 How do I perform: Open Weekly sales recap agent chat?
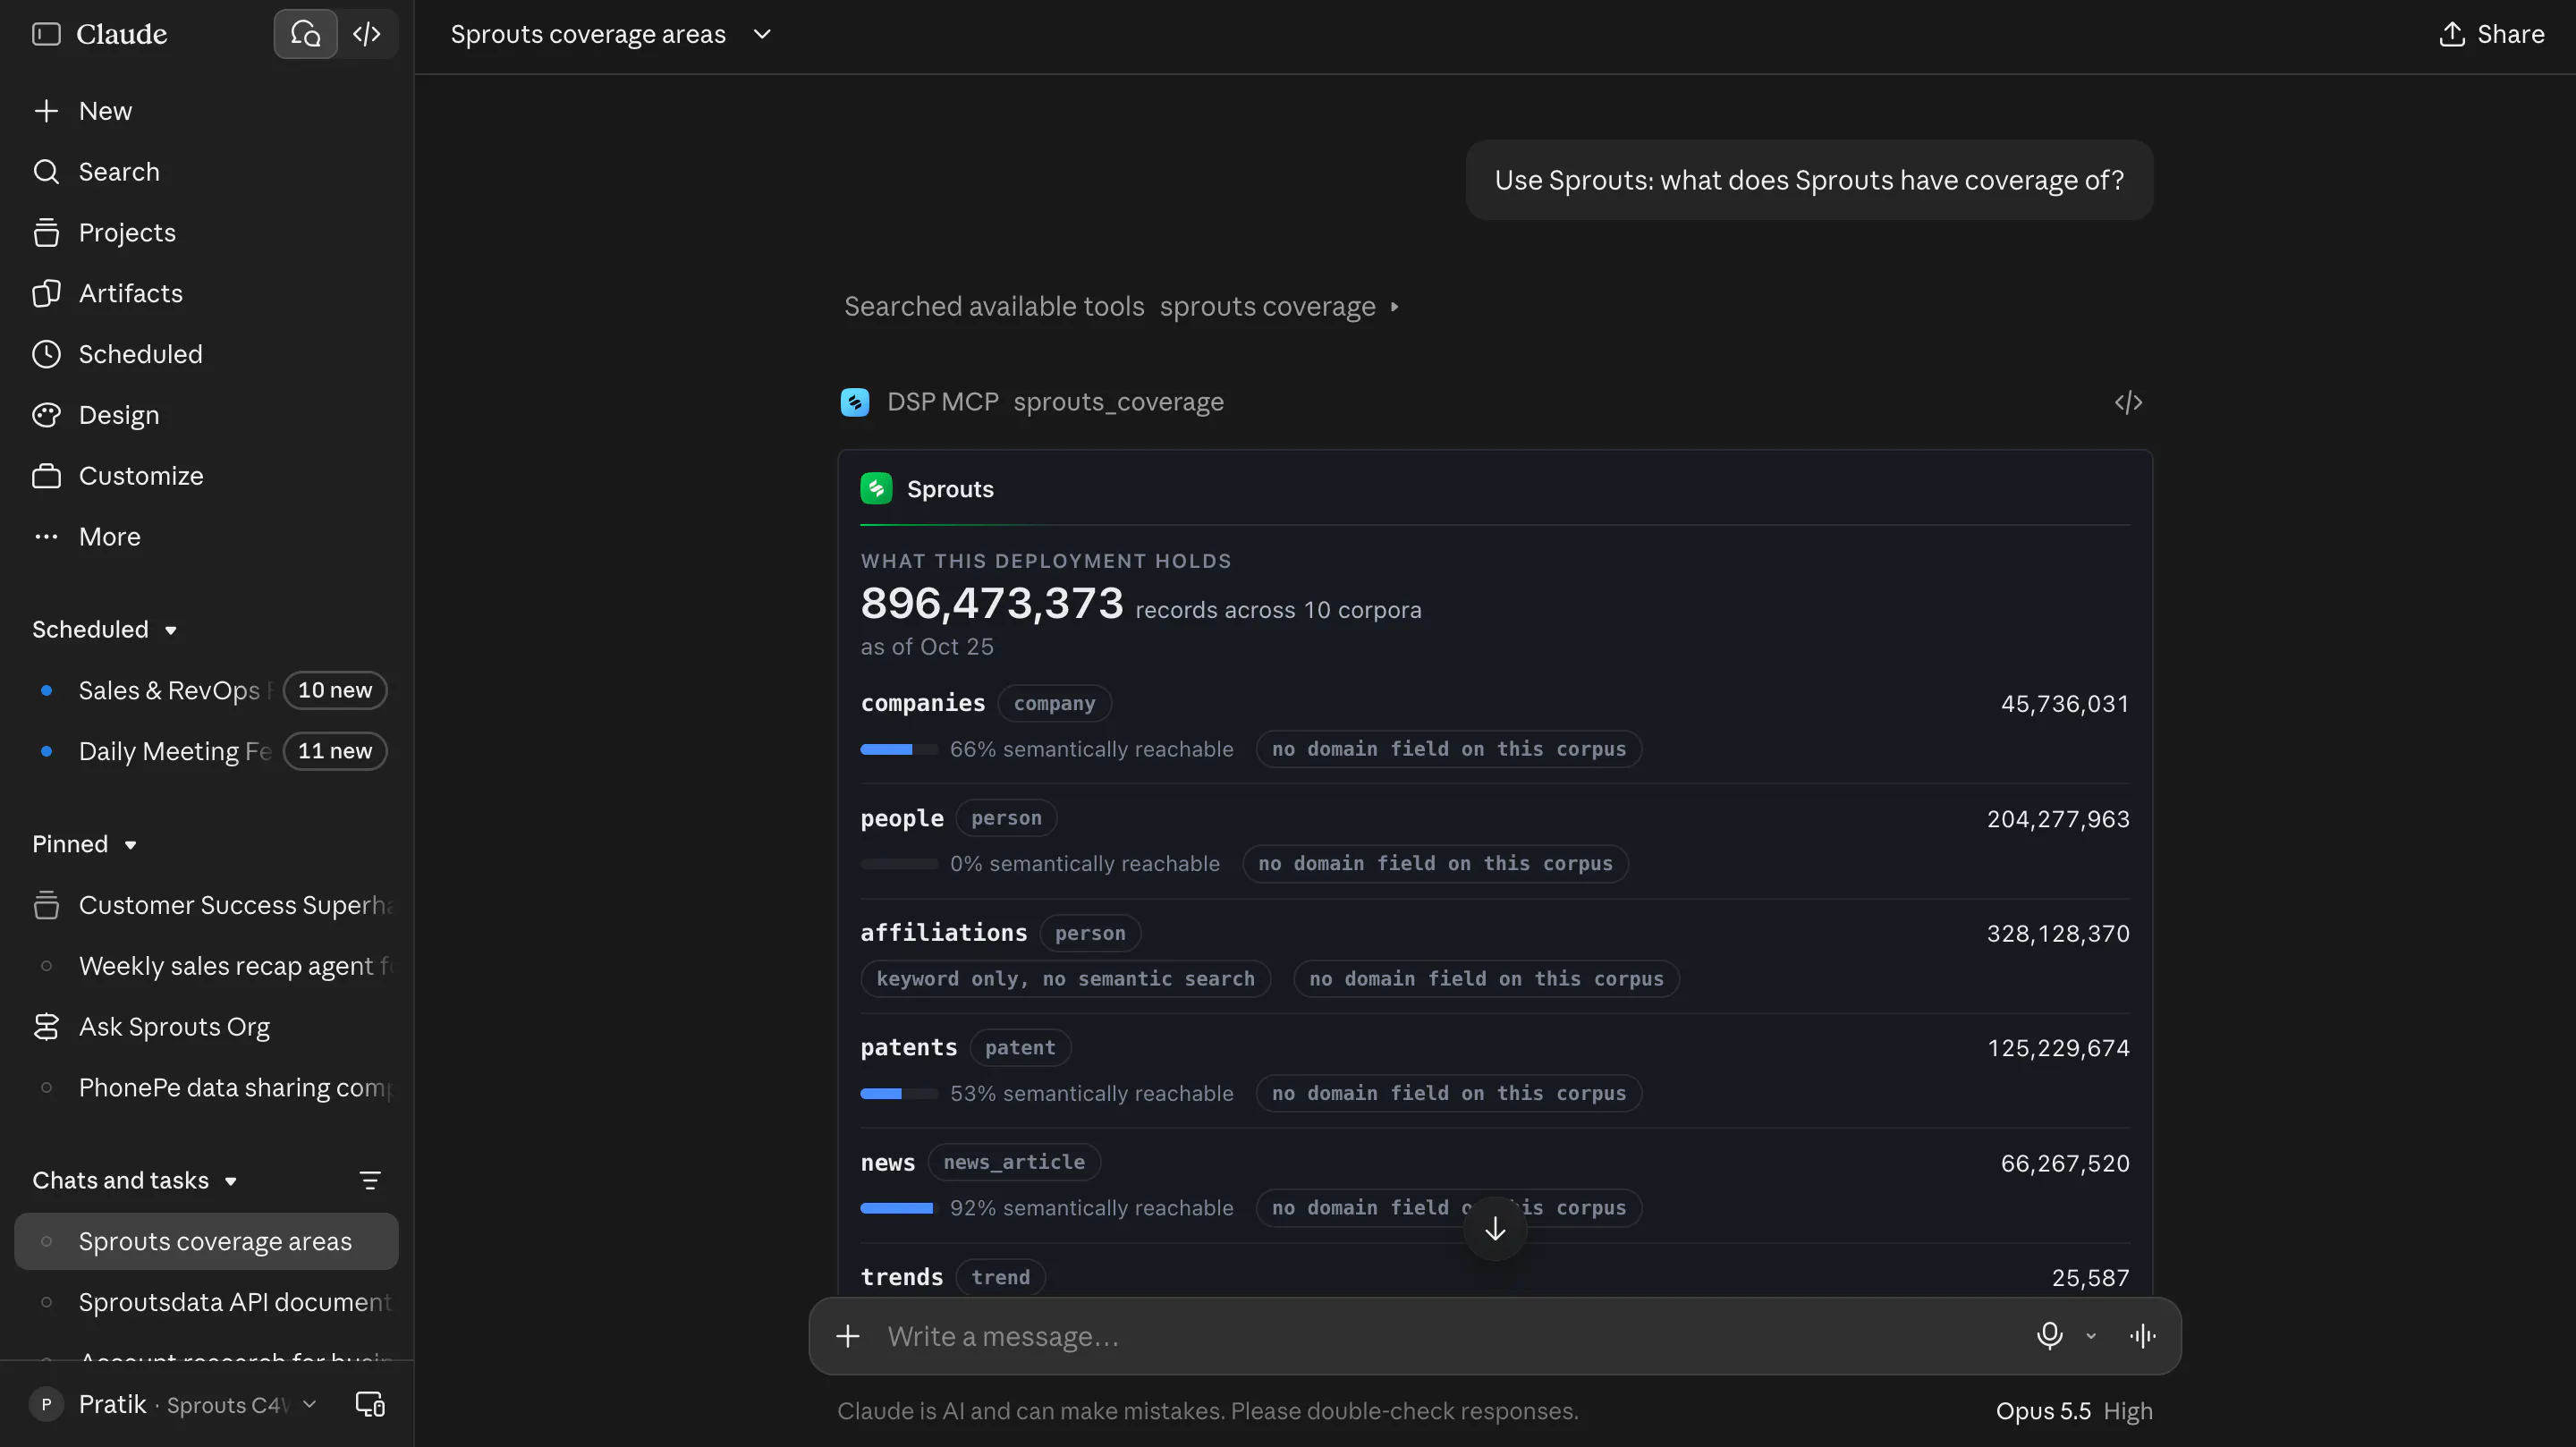(206, 967)
